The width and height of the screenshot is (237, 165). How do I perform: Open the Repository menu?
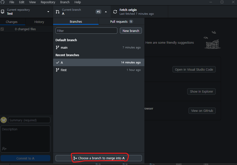coord(48,2)
